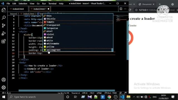Image resolution: width=178 pixels, height=100 pixels.
Task: Click the Windows Start button
Action: point(4,97)
